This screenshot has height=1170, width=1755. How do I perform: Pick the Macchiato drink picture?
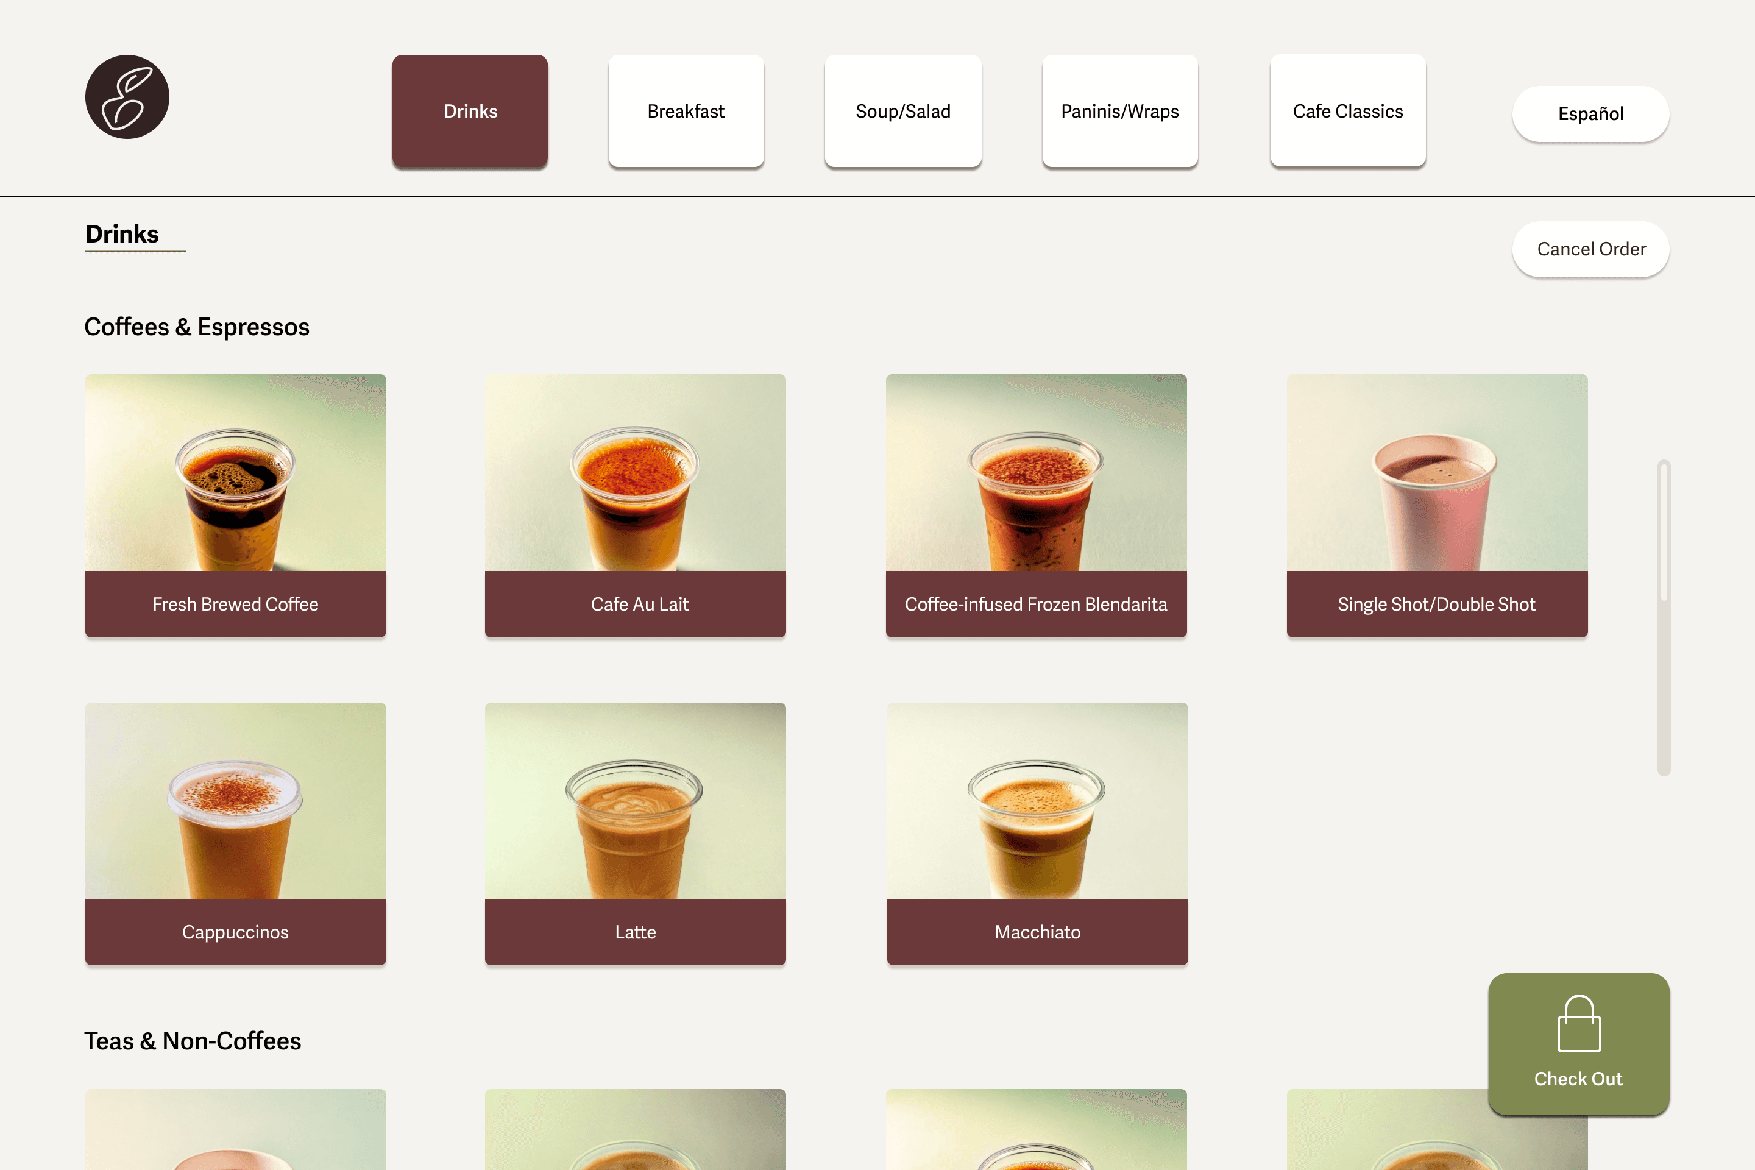point(1037,801)
